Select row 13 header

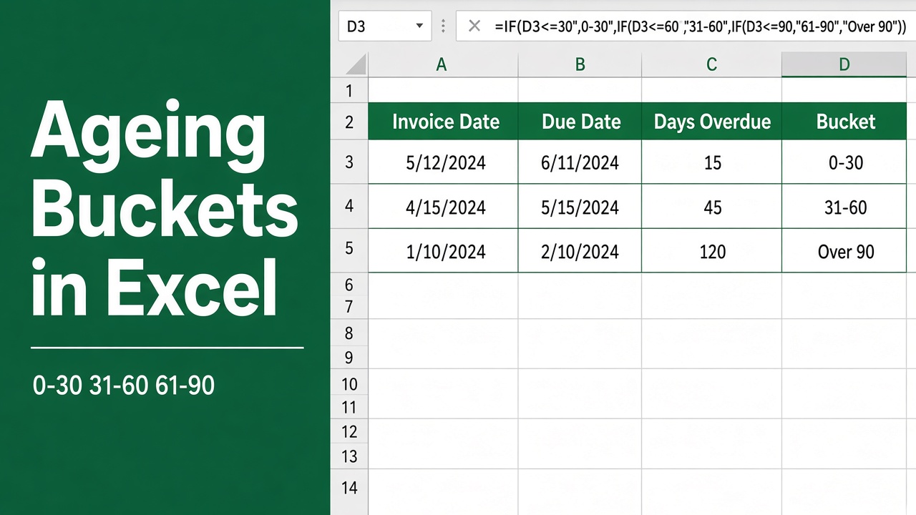(349, 456)
